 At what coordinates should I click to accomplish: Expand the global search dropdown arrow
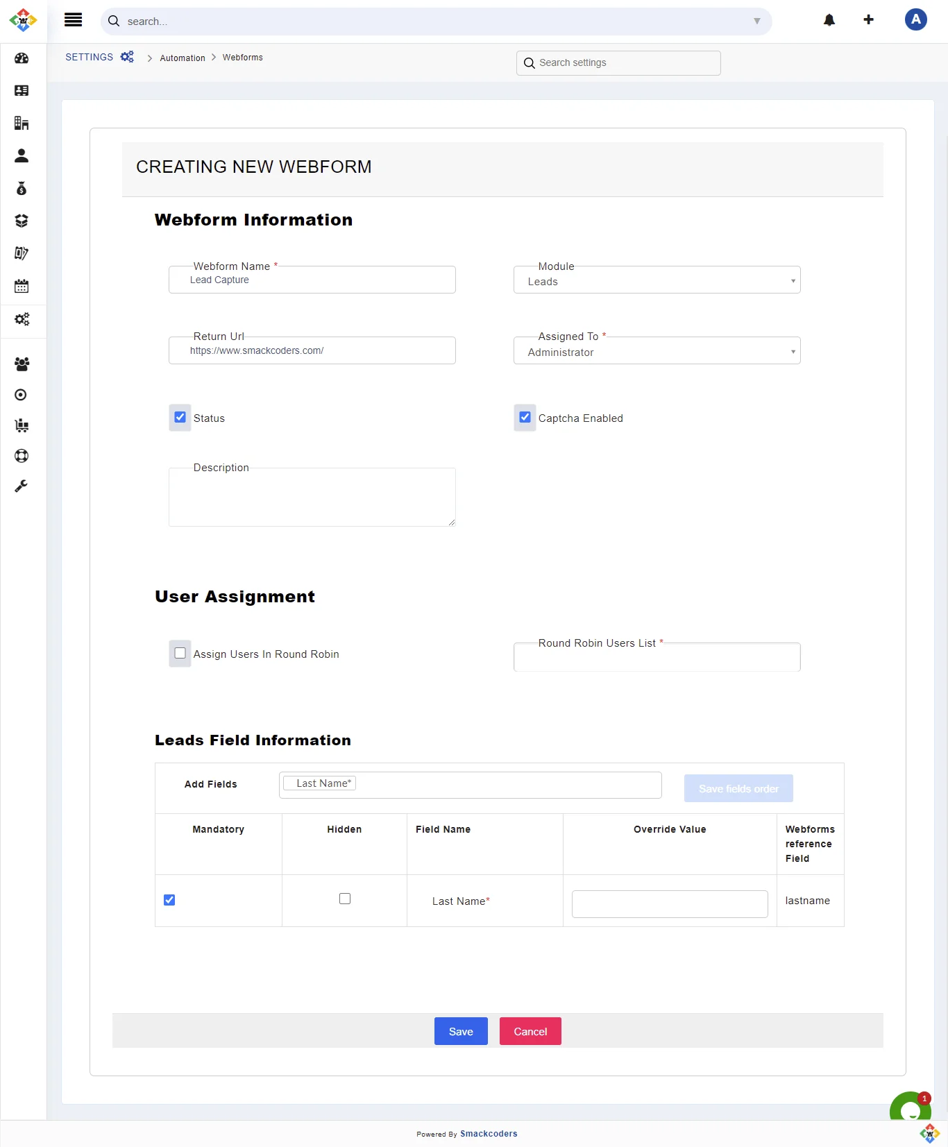(x=756, y=22)
